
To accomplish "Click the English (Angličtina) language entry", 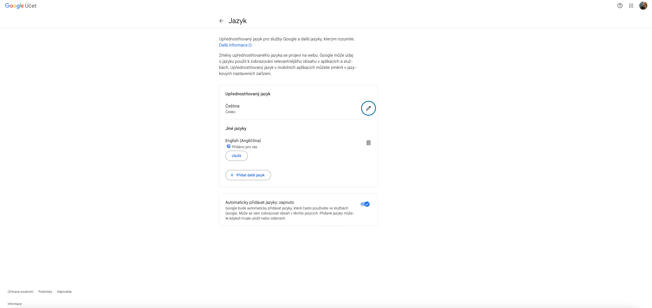I will [x=243, y=141].
